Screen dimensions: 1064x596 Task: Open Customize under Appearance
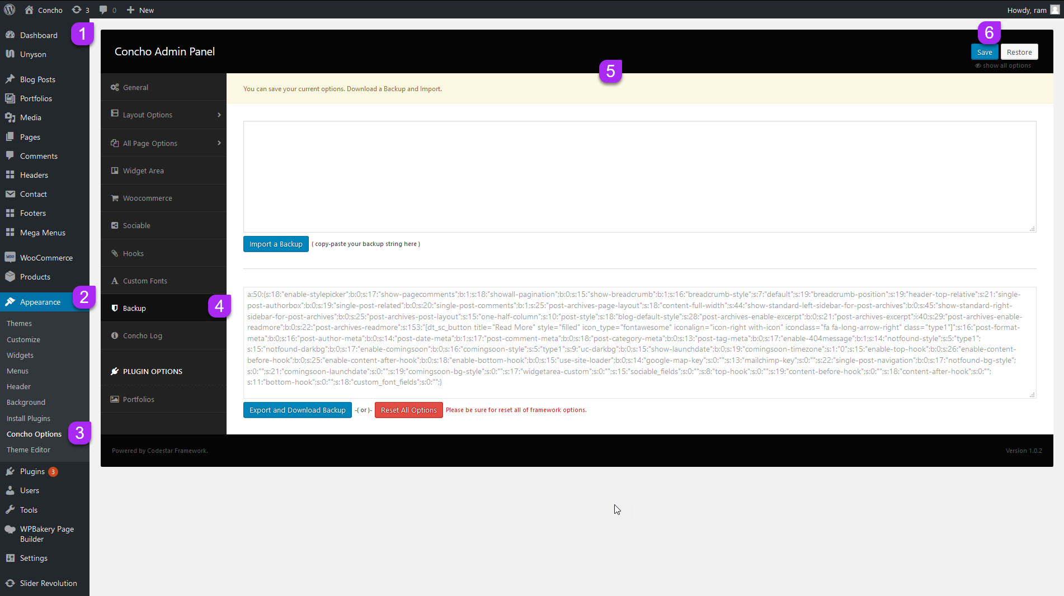point(23,339)
